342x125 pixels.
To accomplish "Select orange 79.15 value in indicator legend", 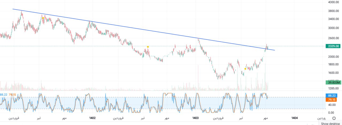I will click(12, 95).
